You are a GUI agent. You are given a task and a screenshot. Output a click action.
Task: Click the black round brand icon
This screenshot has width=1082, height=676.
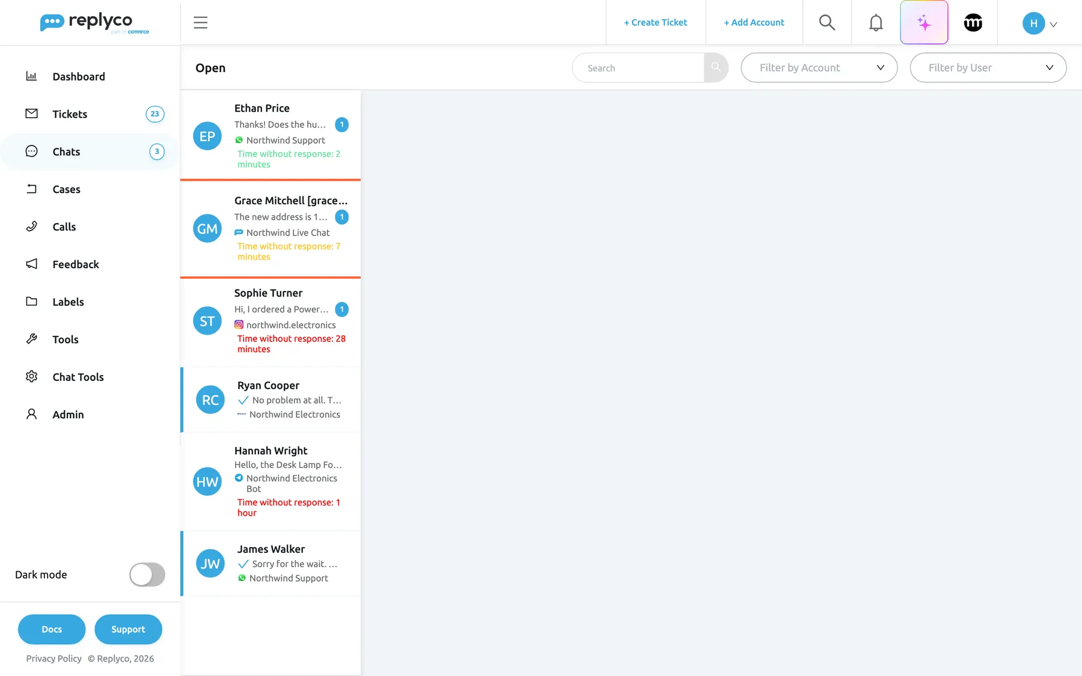pos(973,23)
